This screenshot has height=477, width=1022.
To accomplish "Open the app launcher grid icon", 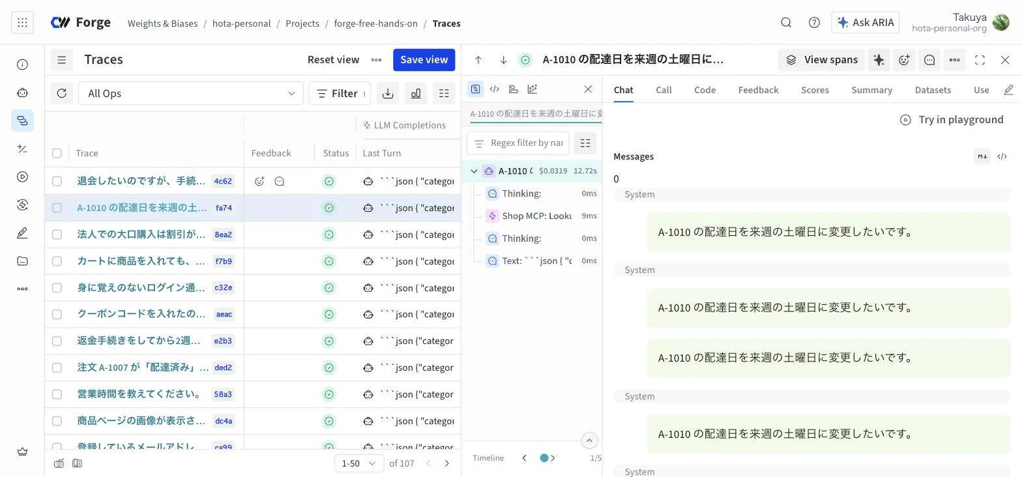I will 22,23.
